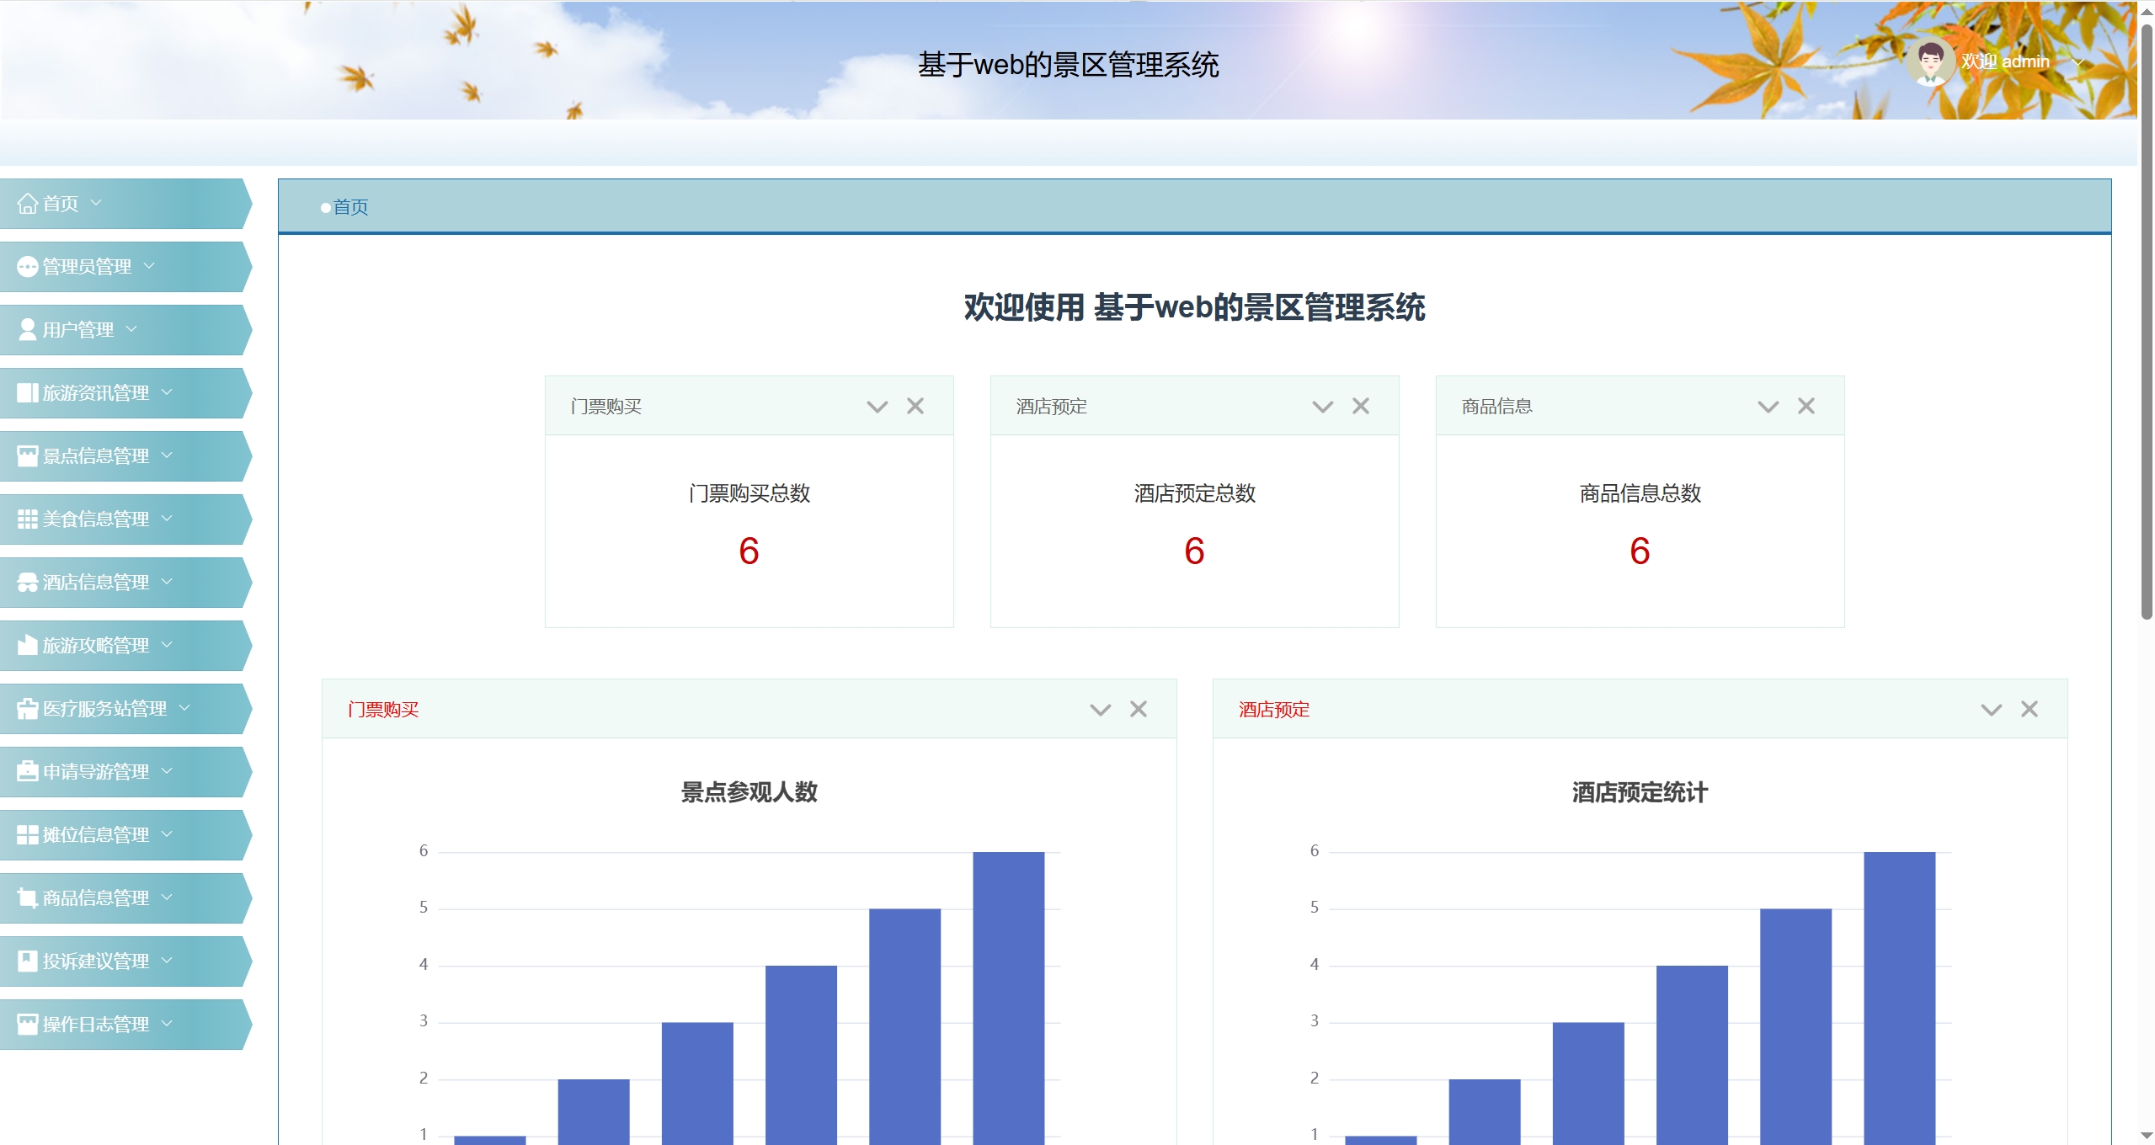Collapse the 商品信息 summary card
The width and height of the screenshot is (2155, 1145).
1768,407
